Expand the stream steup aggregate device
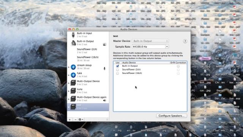The width and height of the screenshot is (243, 137). point(69,67)
